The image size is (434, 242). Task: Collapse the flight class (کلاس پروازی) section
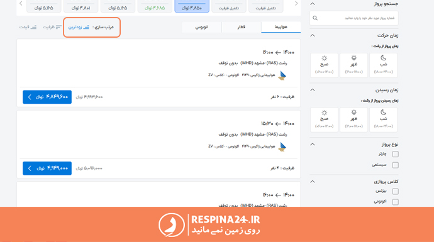coord(313,182)
